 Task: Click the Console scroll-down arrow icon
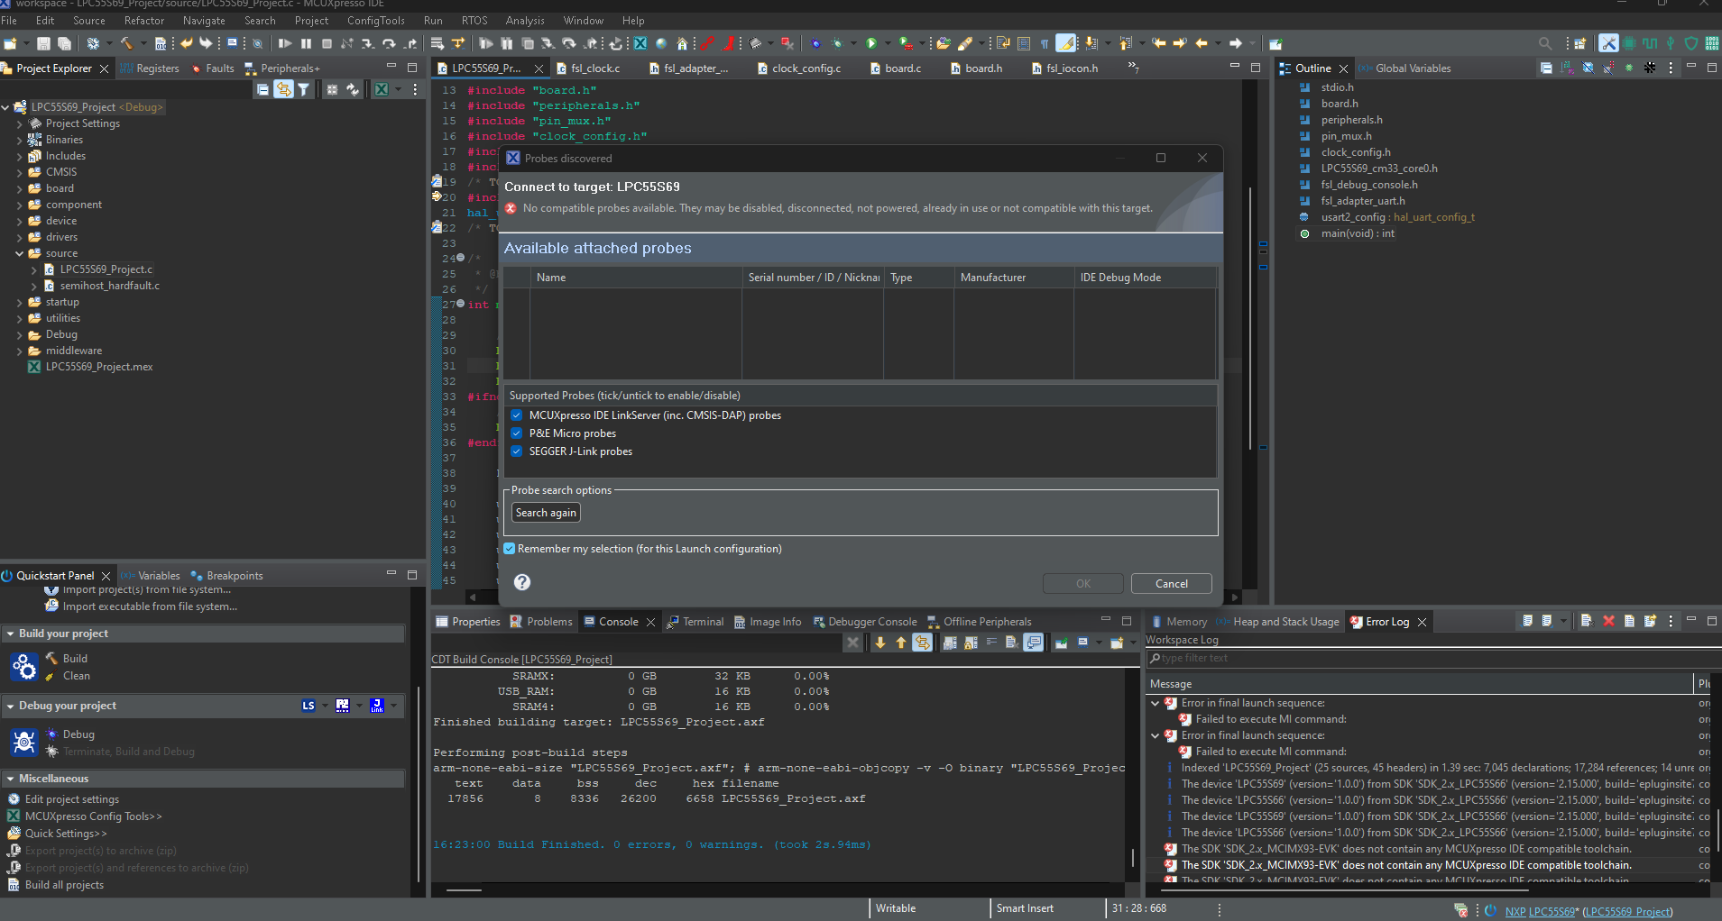click(x=880, y=643)
